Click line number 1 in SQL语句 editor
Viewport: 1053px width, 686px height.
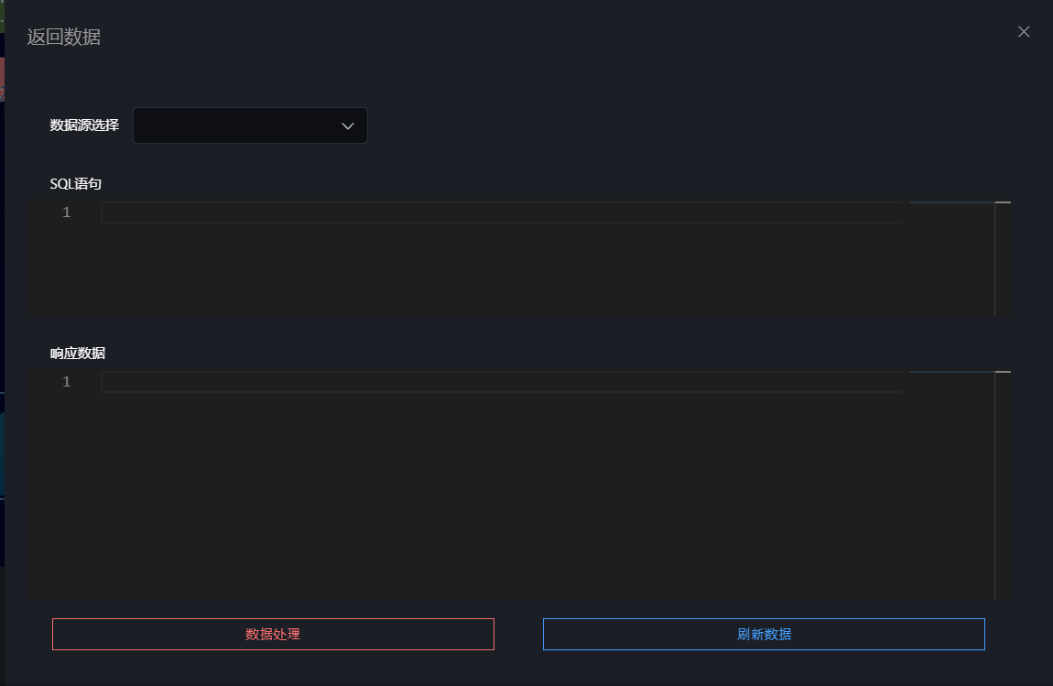[x=67, y=212]
